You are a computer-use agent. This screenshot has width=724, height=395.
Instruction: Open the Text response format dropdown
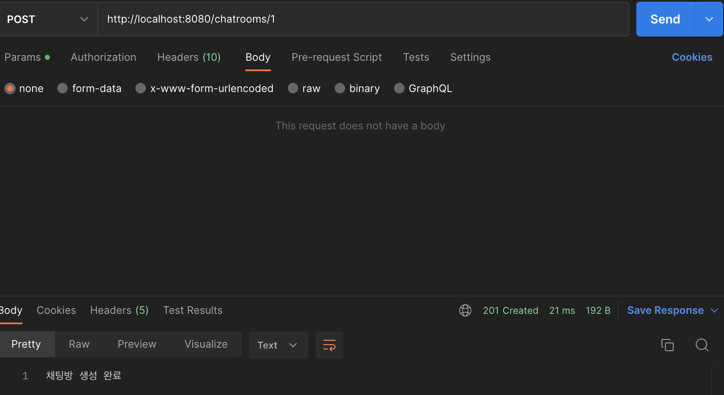(x=278, y=345)
